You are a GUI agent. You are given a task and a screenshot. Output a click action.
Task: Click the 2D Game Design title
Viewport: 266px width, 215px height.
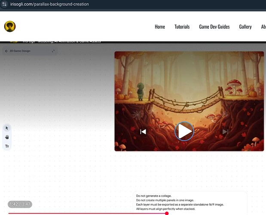pyautogui.click(x=20, y=51)
